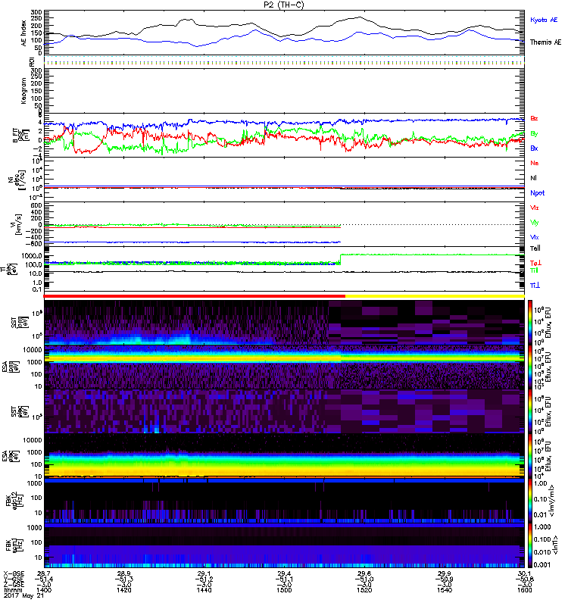Click the plot title "P2 (TH-C)"
Screen dimensions: 568x606
[283, 5]
